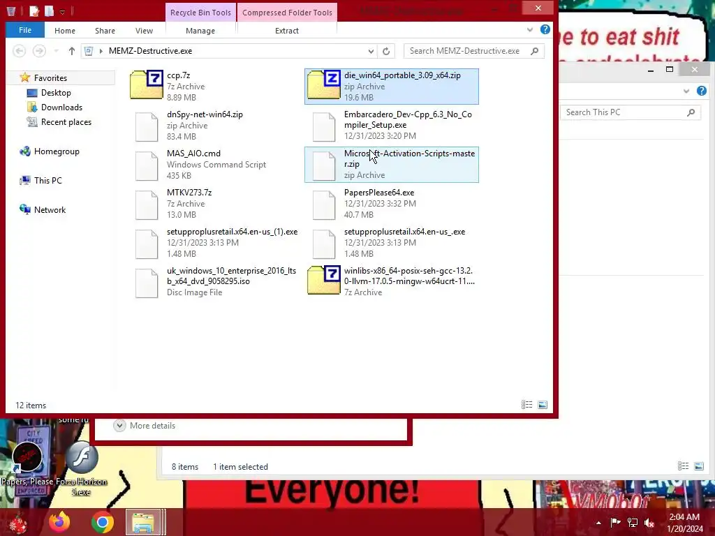Open the Papers, Please desktop shortcut
Viewport: 715px width, 536px height.
(27, 464)
